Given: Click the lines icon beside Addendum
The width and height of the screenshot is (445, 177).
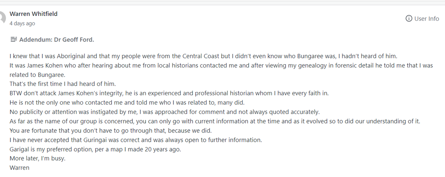Looking at the screenshot, I should point(14,40).
